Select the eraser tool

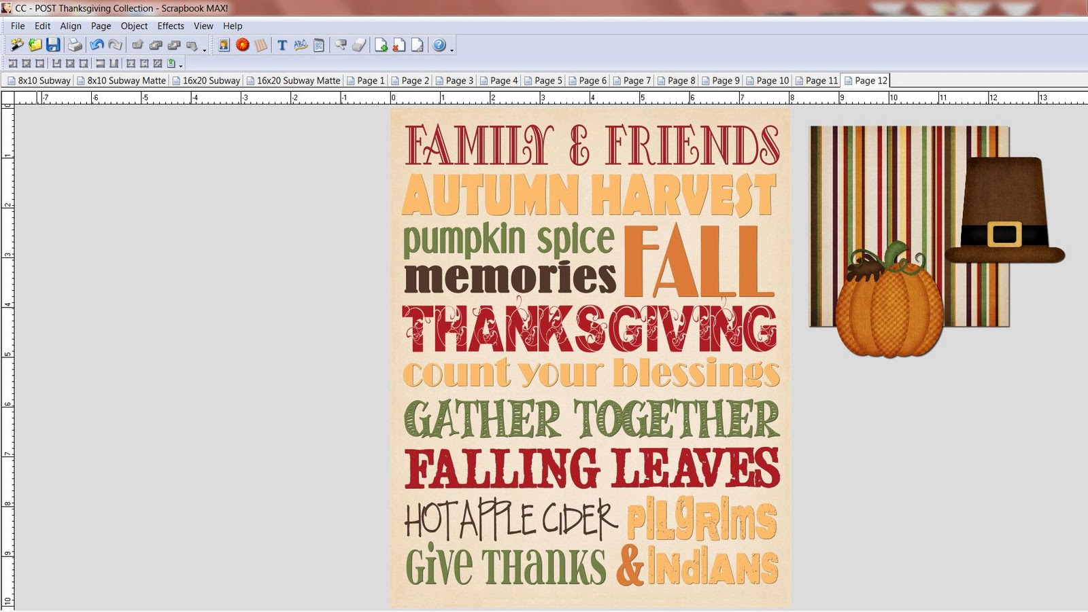coord(358,44)
